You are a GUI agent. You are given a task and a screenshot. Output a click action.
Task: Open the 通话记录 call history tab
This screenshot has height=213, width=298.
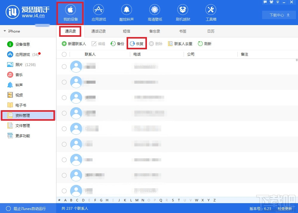click(99, 31)
